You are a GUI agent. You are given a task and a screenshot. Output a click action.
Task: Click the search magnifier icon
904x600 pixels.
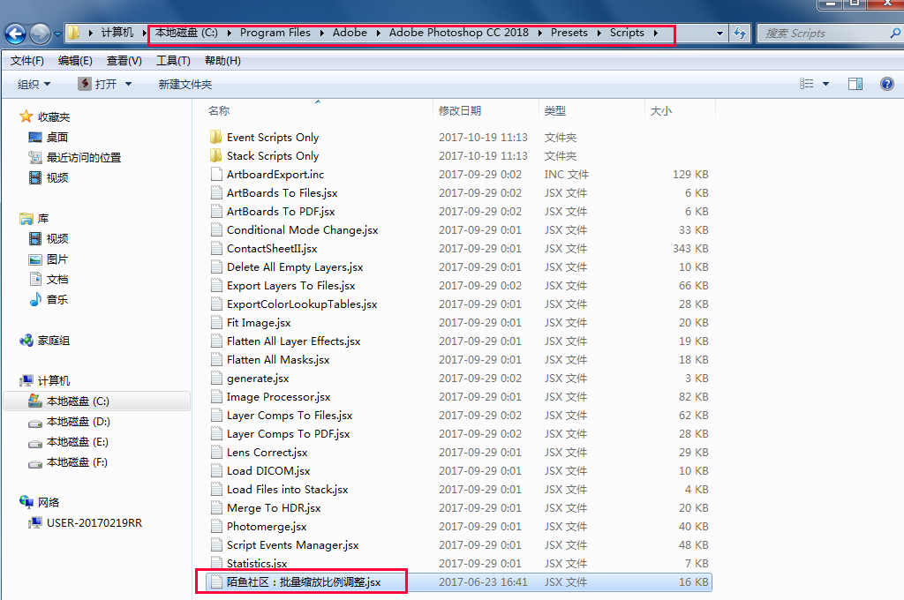(897, 34)
